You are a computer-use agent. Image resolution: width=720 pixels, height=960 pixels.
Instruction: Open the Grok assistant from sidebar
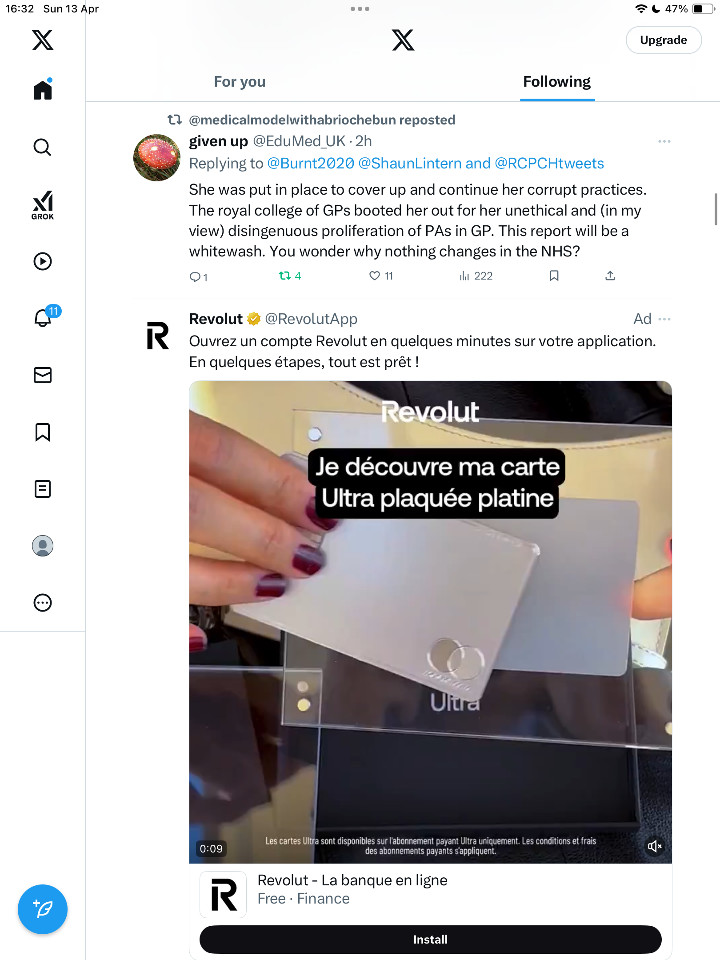43,205
